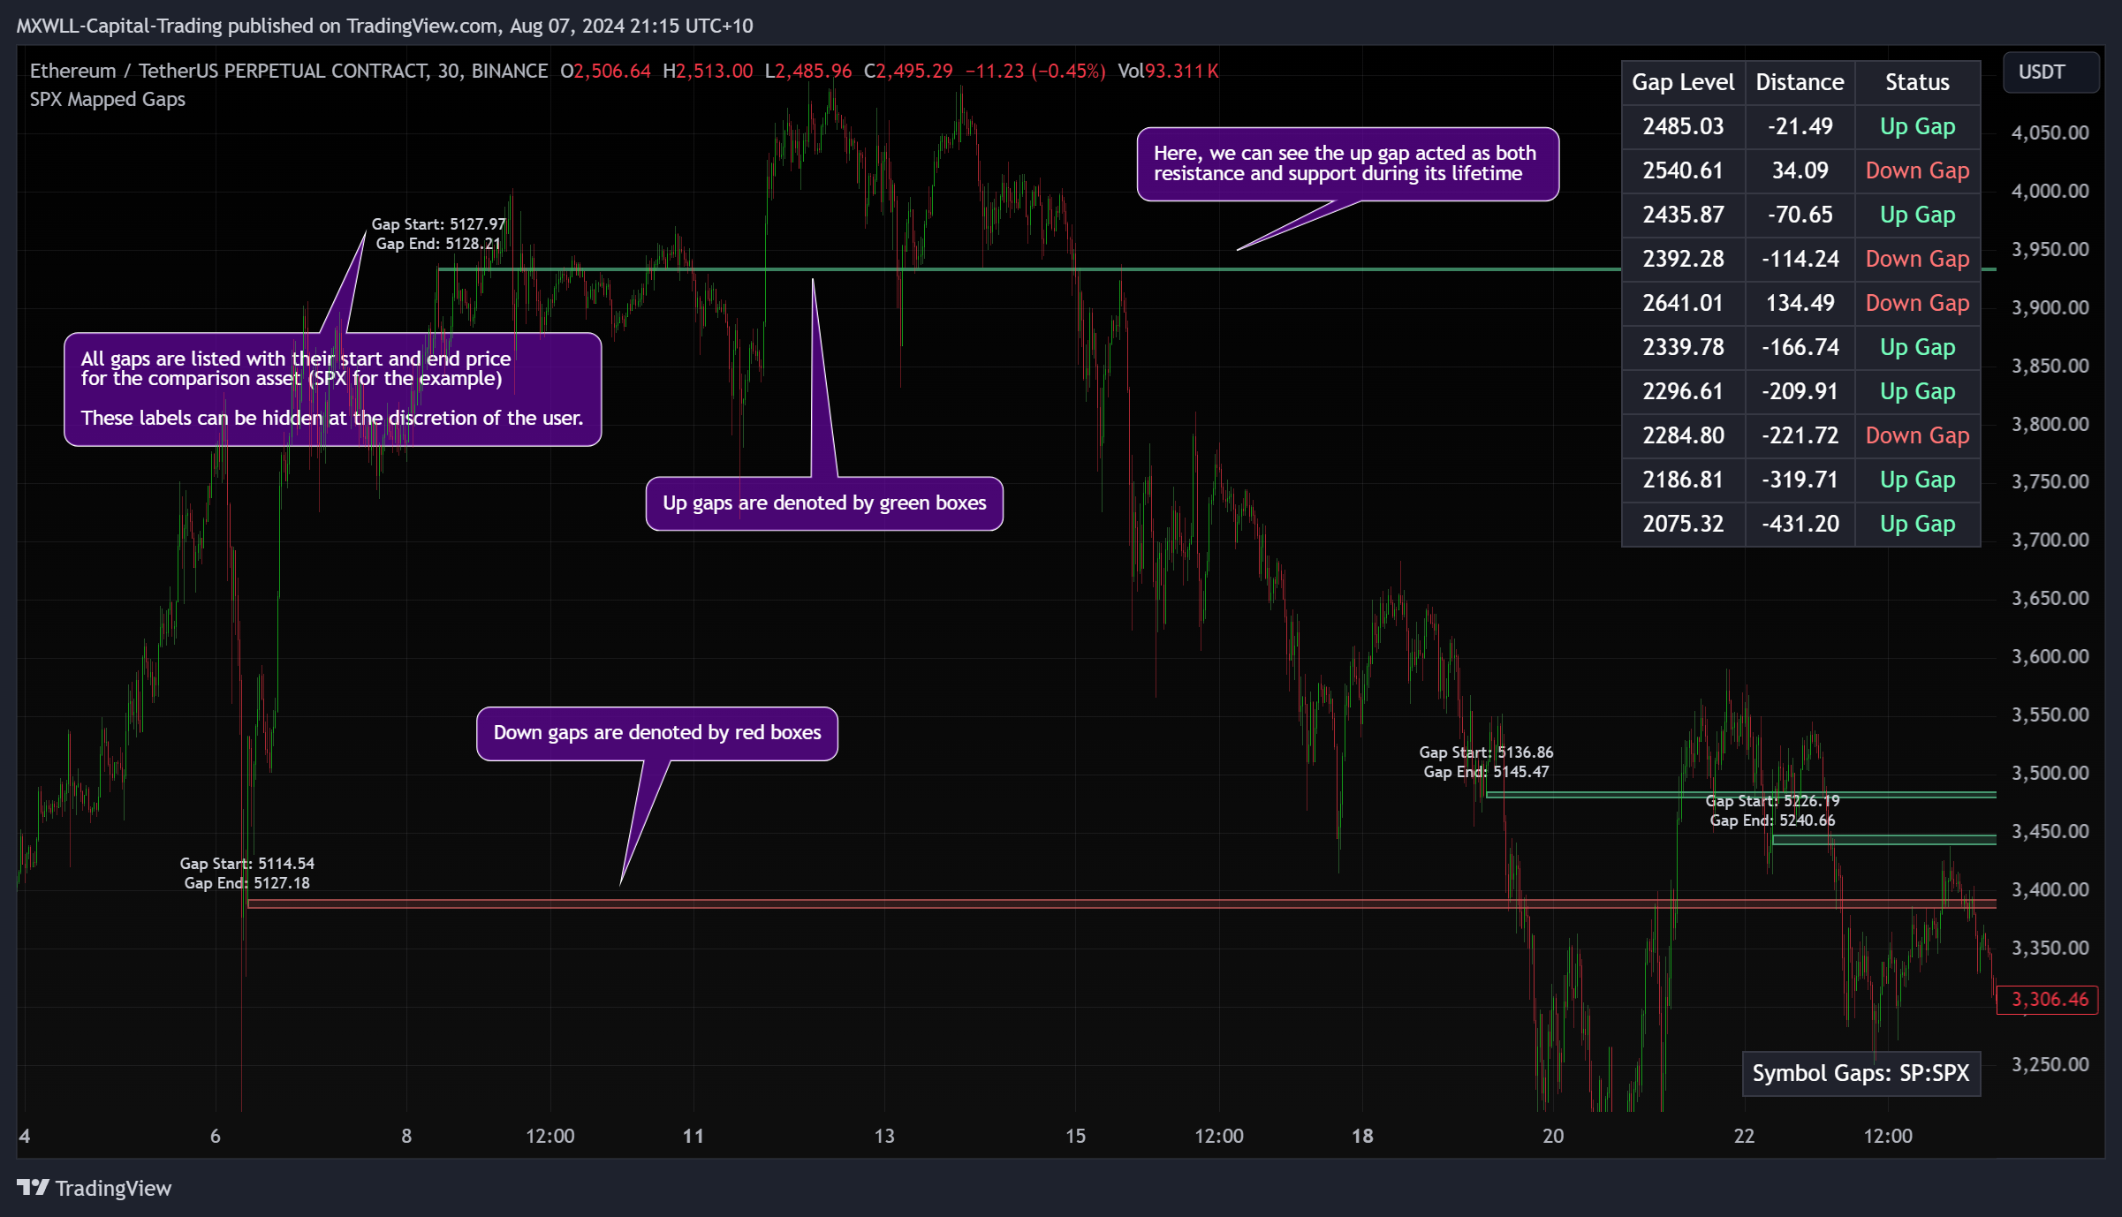Click the -431.20 distance cell
Image resolution: width=2122 pixels, height=1217 pixels.
[x=1800, y=524]
